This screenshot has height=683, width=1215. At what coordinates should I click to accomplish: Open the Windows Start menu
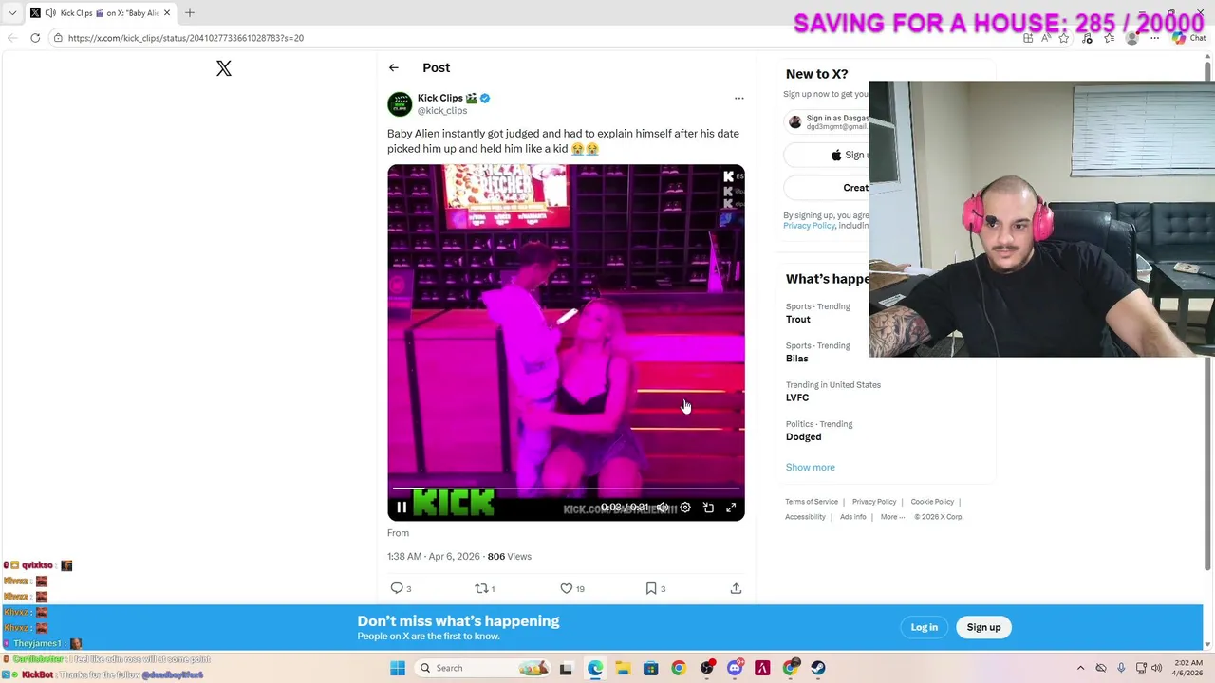click(398, 668)
